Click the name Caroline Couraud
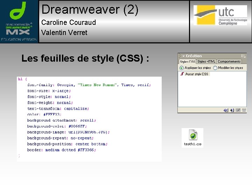252x189 pixels. click(69, 22)
